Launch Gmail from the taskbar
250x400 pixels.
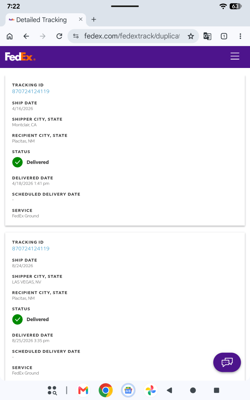click(x=83, y=390)
